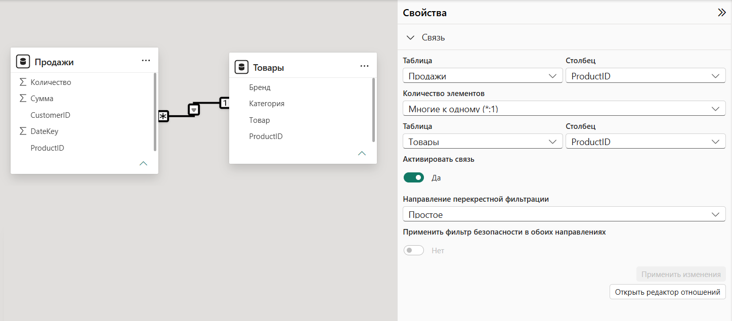Open the second Таблица dropdown showing Товары
The width and height of the screenshot is (732, 321).
(x=483, y=142)
